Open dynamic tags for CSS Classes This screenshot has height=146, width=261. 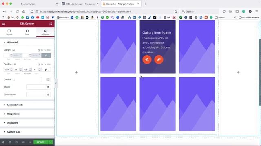tap(48, 94)
